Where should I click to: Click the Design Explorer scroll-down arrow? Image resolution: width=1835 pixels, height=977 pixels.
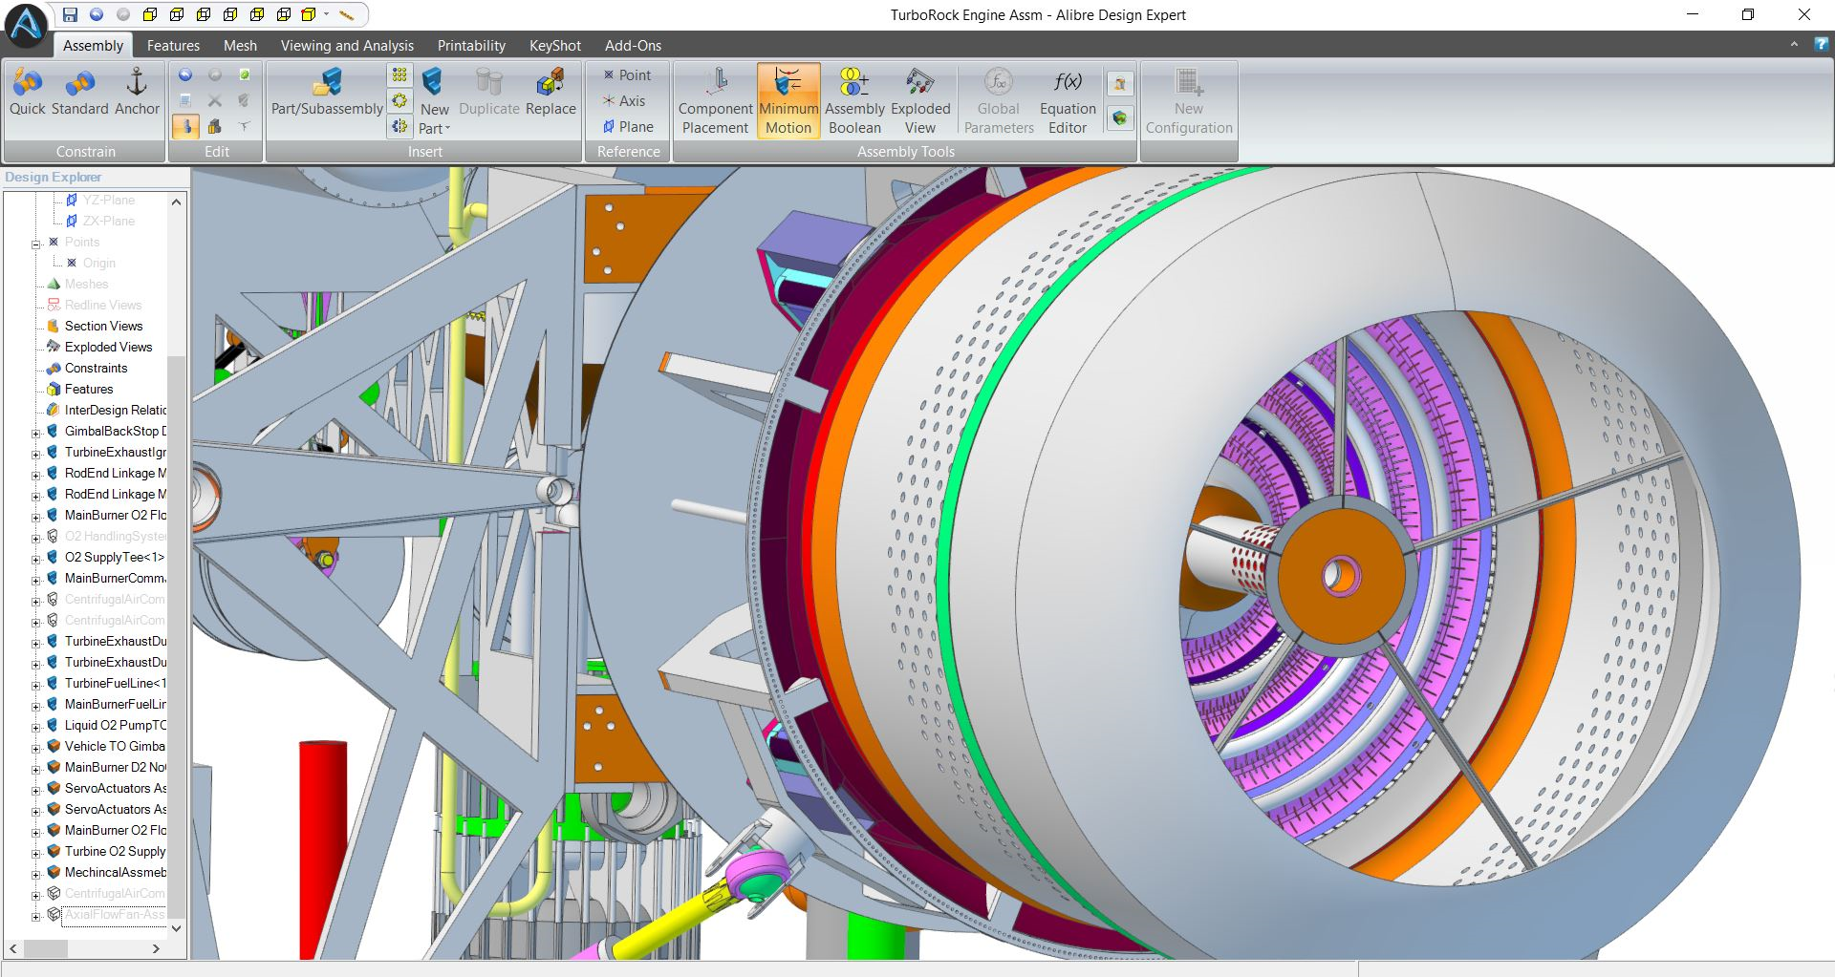[x=176, y=928]
